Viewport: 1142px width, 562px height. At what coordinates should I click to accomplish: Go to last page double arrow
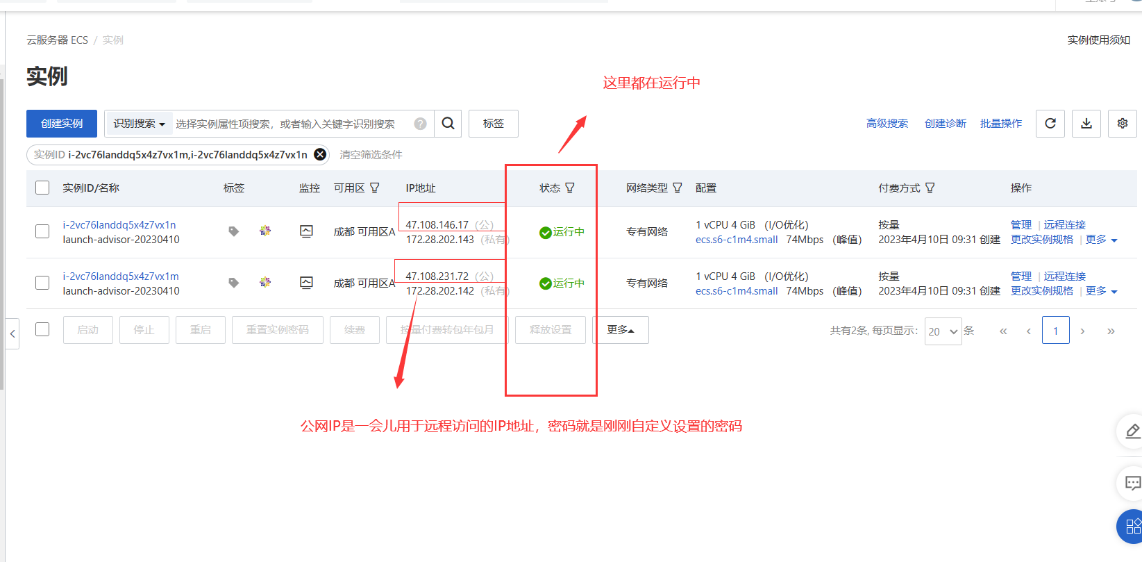(1111, 331)
